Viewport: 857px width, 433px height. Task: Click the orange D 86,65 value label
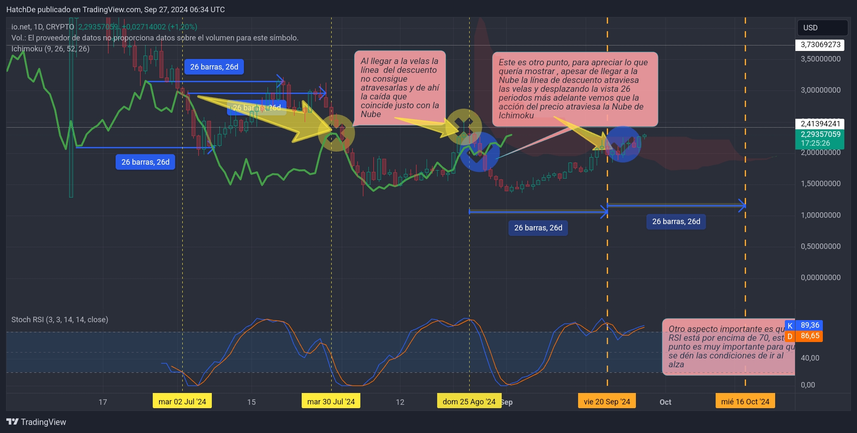click(803, 336)
